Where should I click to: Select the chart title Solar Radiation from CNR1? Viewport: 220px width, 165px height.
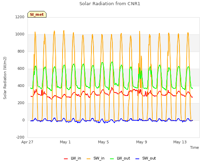(110, 4)
